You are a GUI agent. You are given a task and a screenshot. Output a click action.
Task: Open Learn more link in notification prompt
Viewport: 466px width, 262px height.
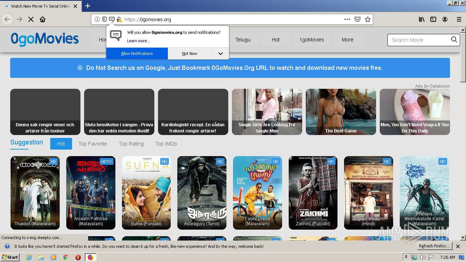click(x=138, y=41)
